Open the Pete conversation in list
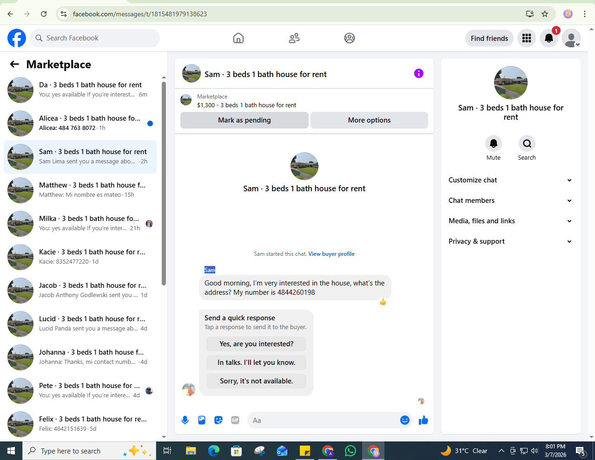The height and width of the screenshot is (460, 595). (x=80, y=391)
